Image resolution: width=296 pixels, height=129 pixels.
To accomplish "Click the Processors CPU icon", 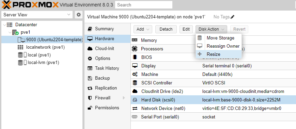I will click(135, 49).
